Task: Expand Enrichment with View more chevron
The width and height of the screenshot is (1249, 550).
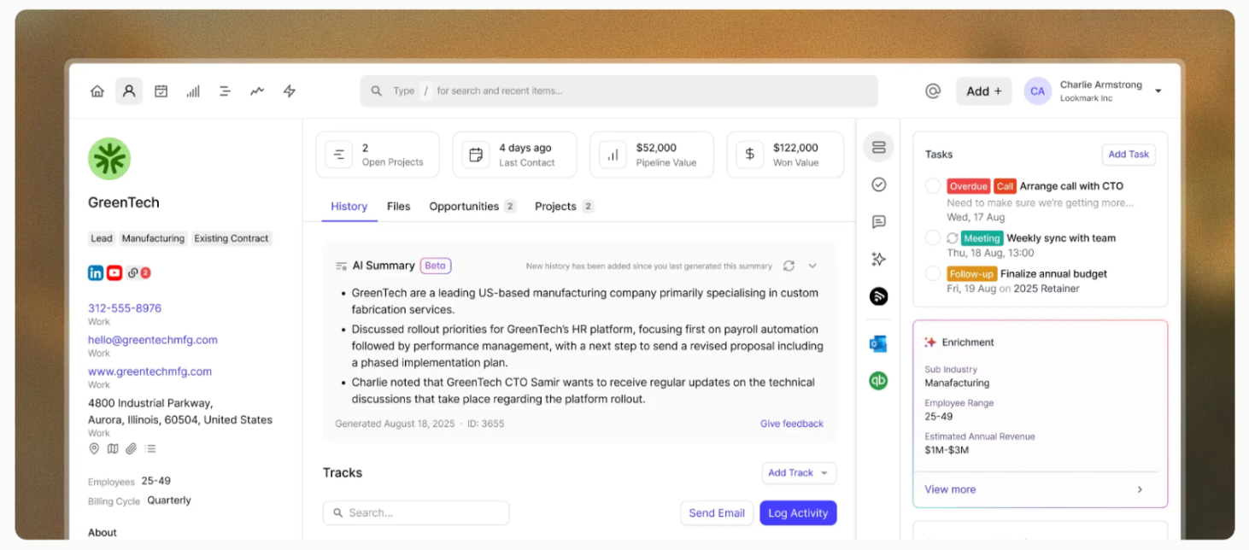Action: point(1140,489)
